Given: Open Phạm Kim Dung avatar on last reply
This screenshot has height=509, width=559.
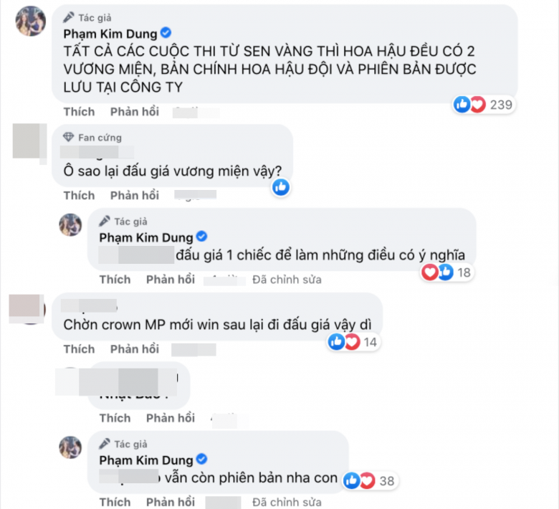Looking at the screenshot, I should pos(70,447).
